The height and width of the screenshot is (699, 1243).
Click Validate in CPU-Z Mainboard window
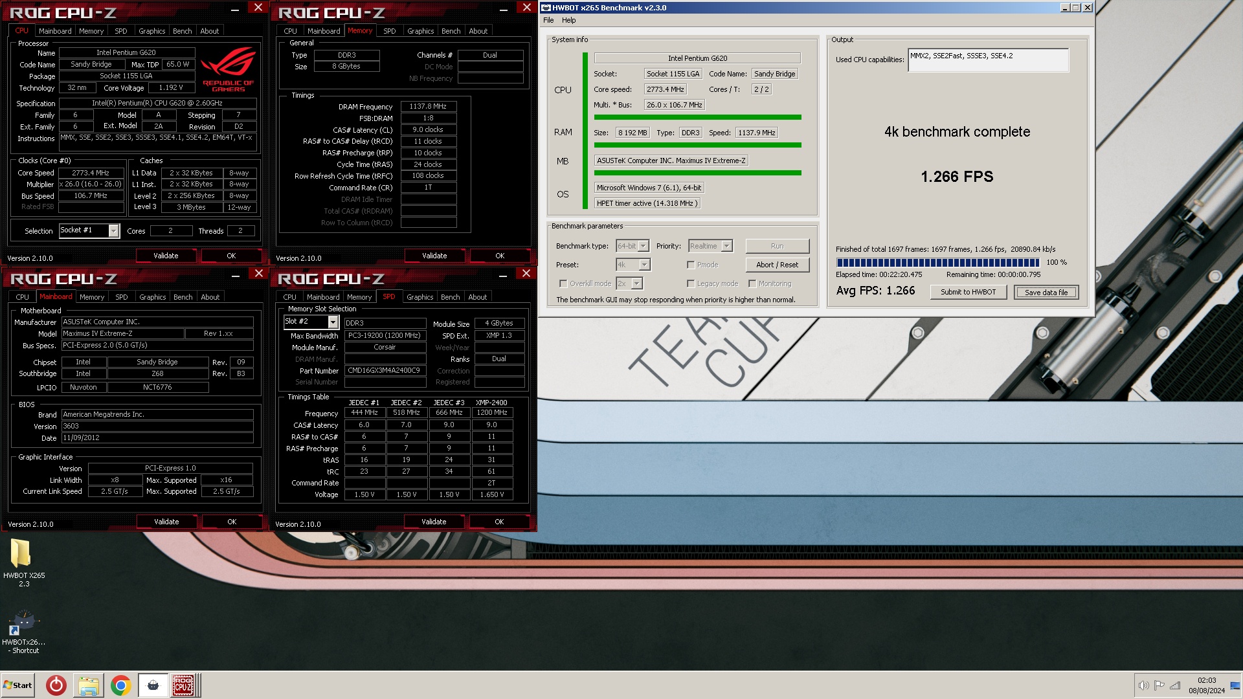coord(166,522)
